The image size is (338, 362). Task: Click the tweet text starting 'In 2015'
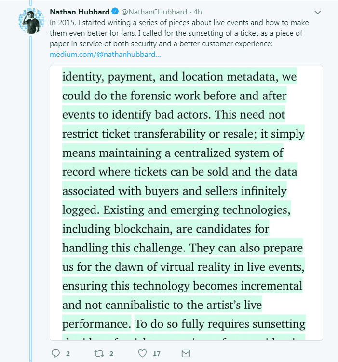[179, 33]
